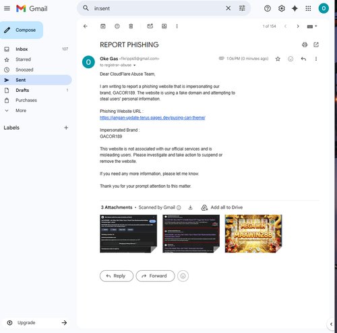
Task: Open the phishing website URL link
Action: [152, 118]
